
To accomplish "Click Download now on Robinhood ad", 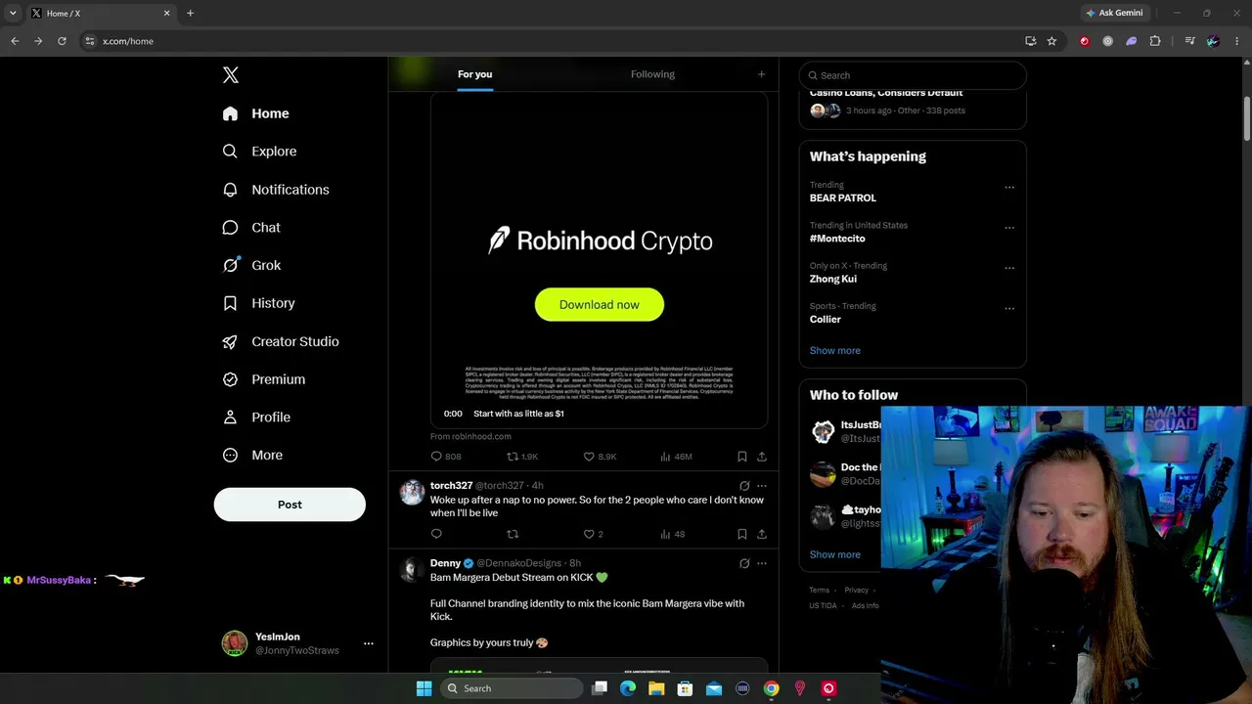I will point(600,305).
